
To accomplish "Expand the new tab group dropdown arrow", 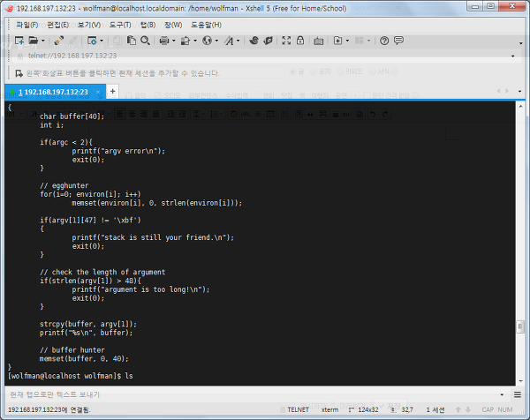I will point(347,41).
